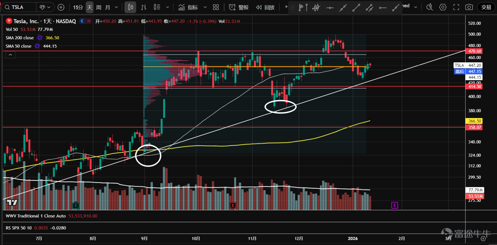497x245 pixels.
Task: Switch to the 15分 timeframe
Action: [x=78, y=7]
